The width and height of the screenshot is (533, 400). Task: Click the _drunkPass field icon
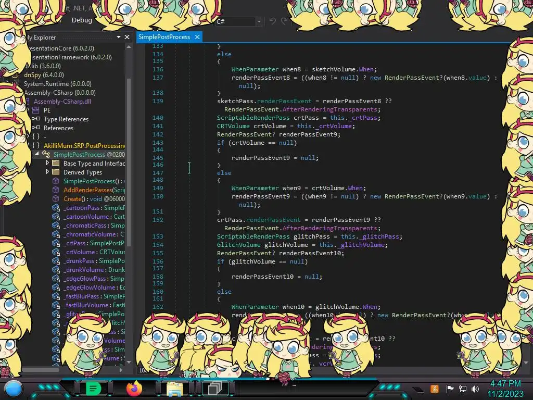[x=56, y=260]
